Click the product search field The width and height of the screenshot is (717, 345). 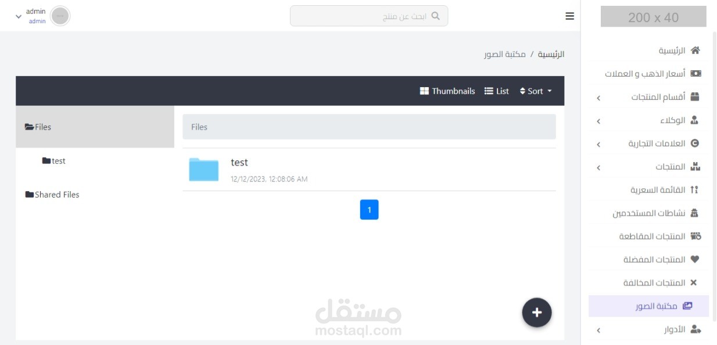[x=369, y=16]
